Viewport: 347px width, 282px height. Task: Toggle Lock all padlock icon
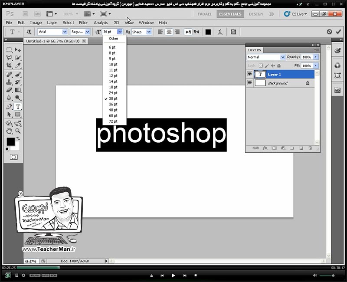tap(279, 66)
